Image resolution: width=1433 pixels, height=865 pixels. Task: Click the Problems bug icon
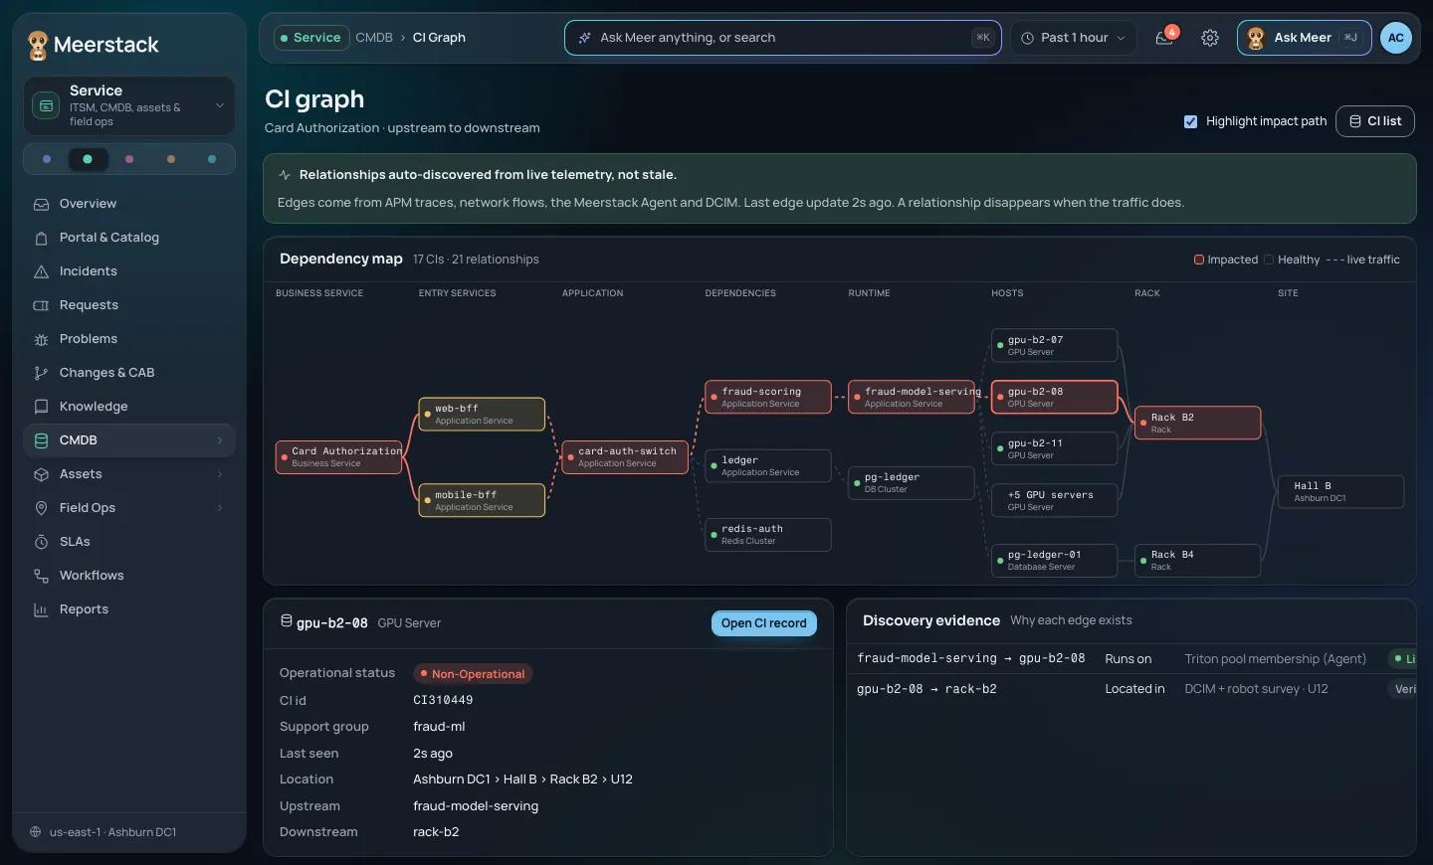coord(41,339)
